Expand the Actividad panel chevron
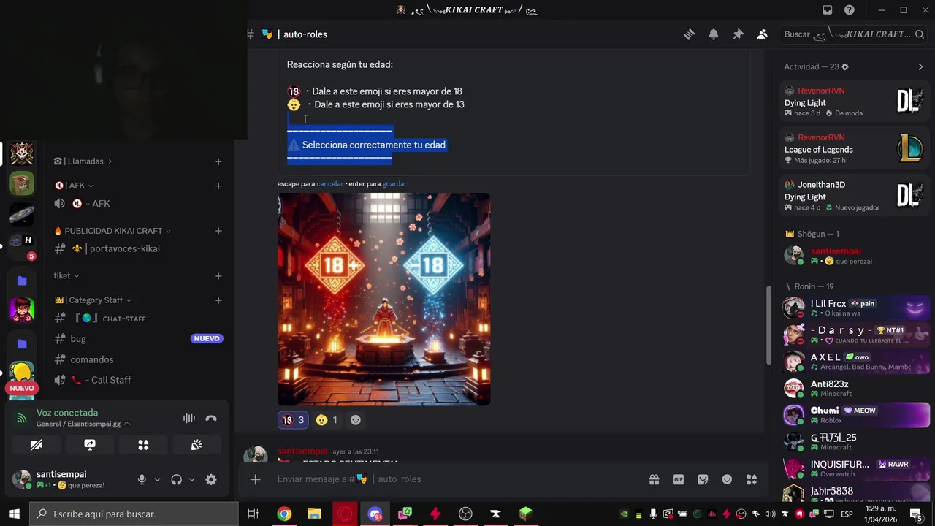 920,66
